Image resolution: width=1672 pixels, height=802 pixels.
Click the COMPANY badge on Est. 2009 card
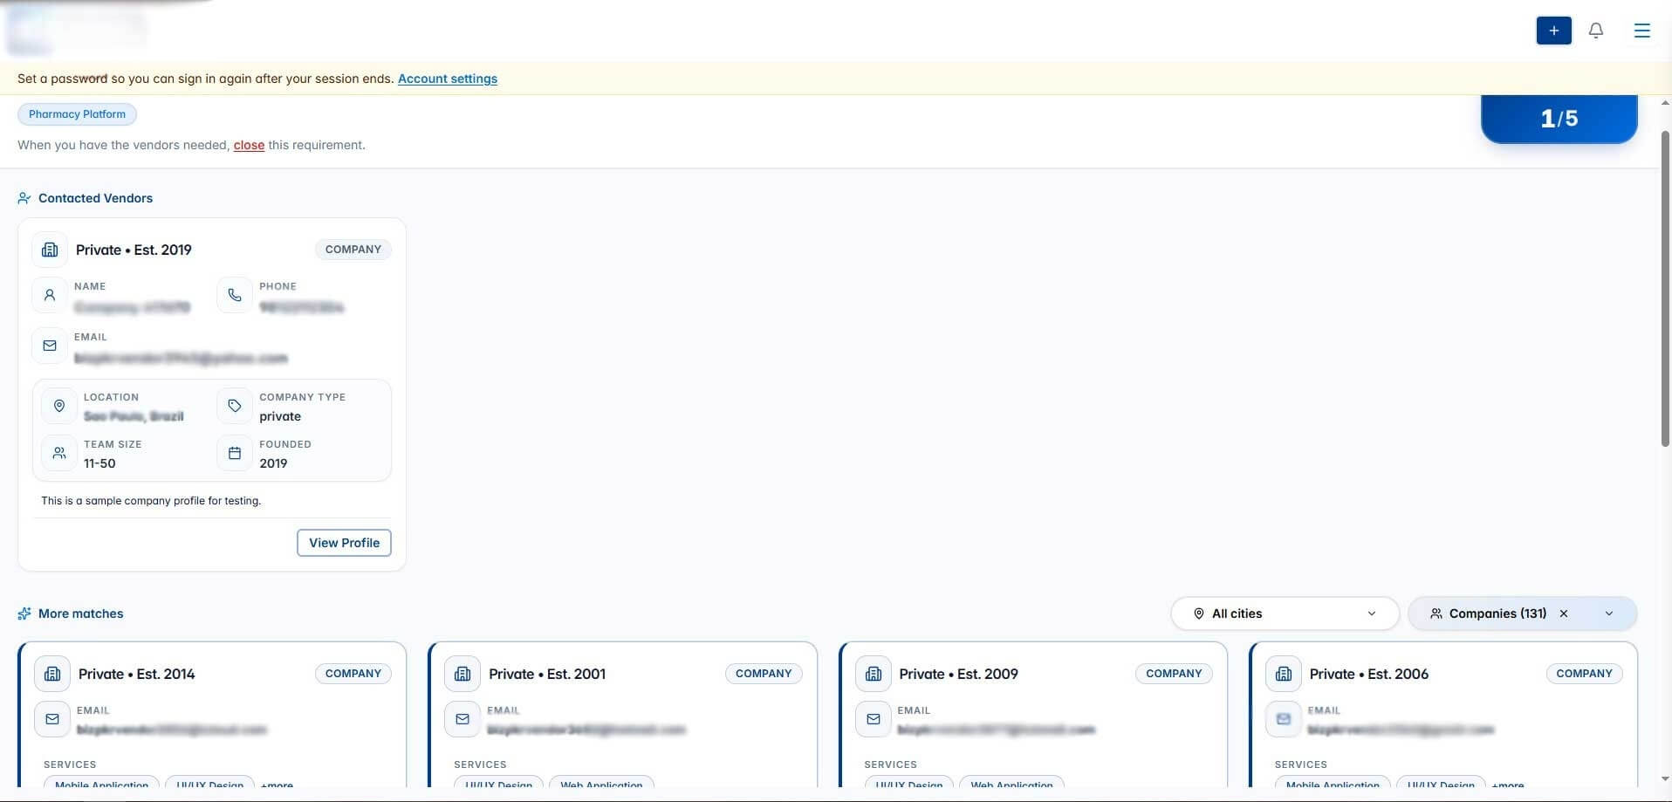[1174, 674]
